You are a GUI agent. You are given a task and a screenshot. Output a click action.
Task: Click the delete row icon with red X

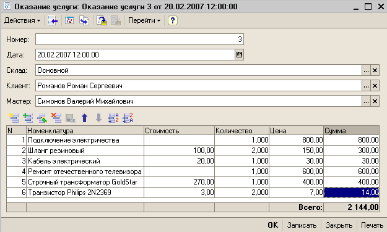56,118
